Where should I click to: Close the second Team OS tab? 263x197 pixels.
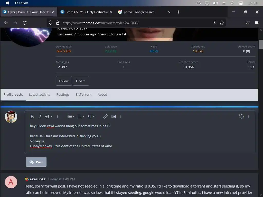point(111,12)
